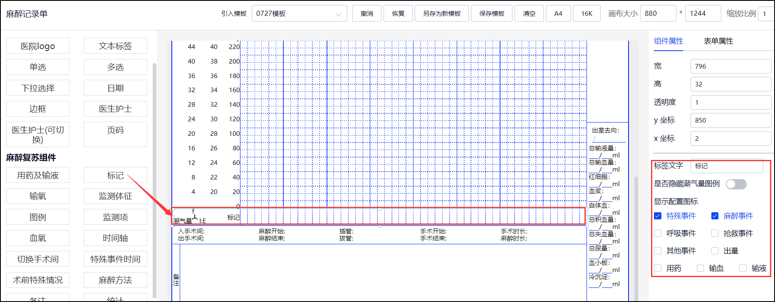Screen dimensions: 775x302
Task: Click the 高 field showing 32
Action: 731,84
